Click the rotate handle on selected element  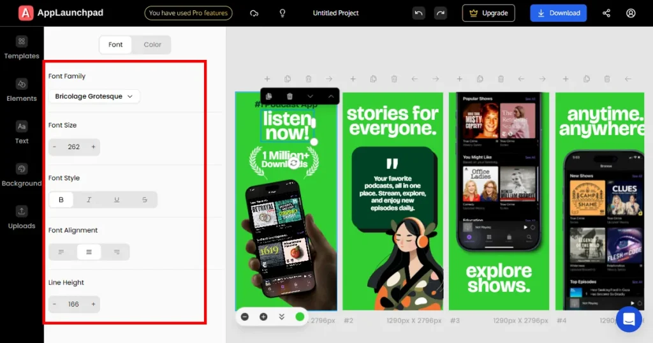(294, 163)
